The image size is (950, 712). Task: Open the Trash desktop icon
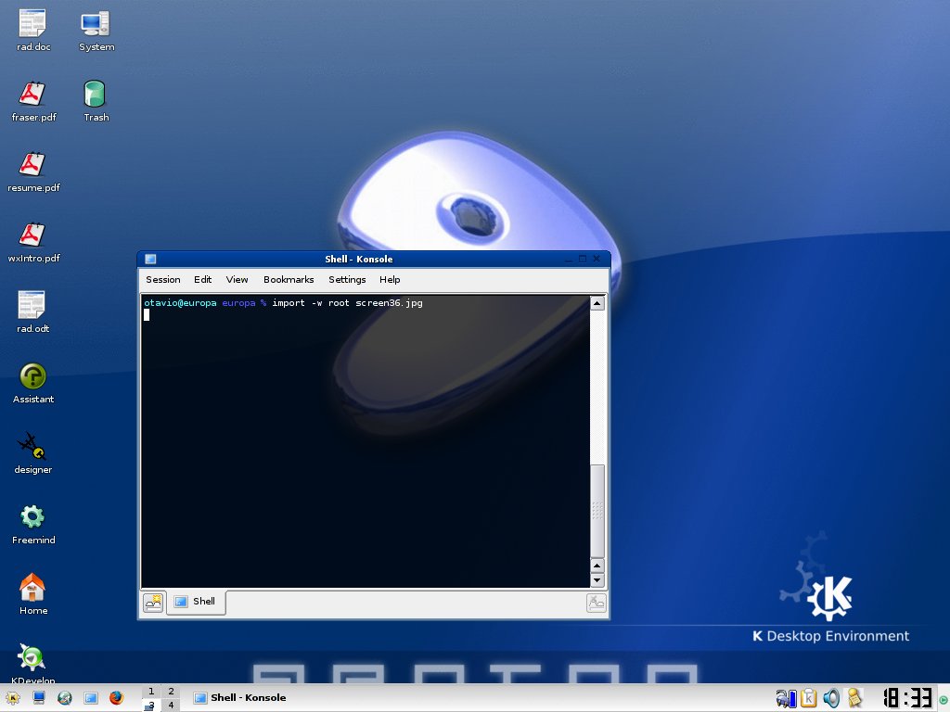(95, 94)
